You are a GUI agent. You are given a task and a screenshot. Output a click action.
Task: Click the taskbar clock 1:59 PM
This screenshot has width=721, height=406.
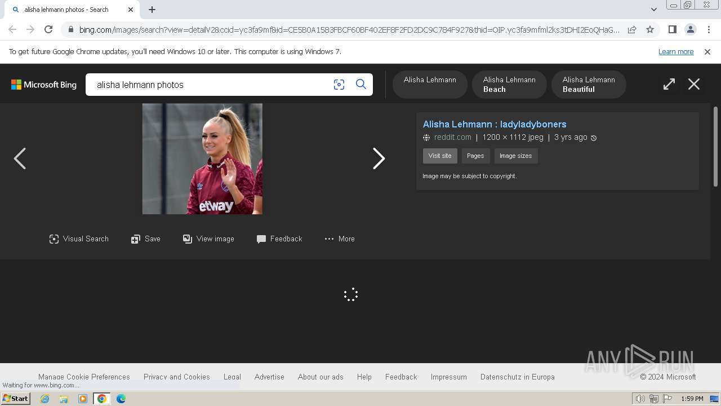coord(692,399)
